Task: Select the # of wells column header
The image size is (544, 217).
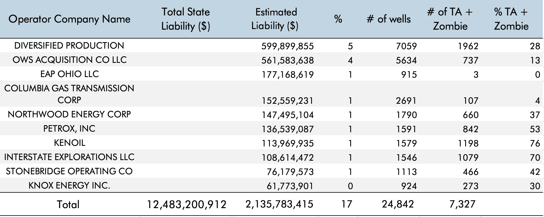Action: tap(388, 19)
